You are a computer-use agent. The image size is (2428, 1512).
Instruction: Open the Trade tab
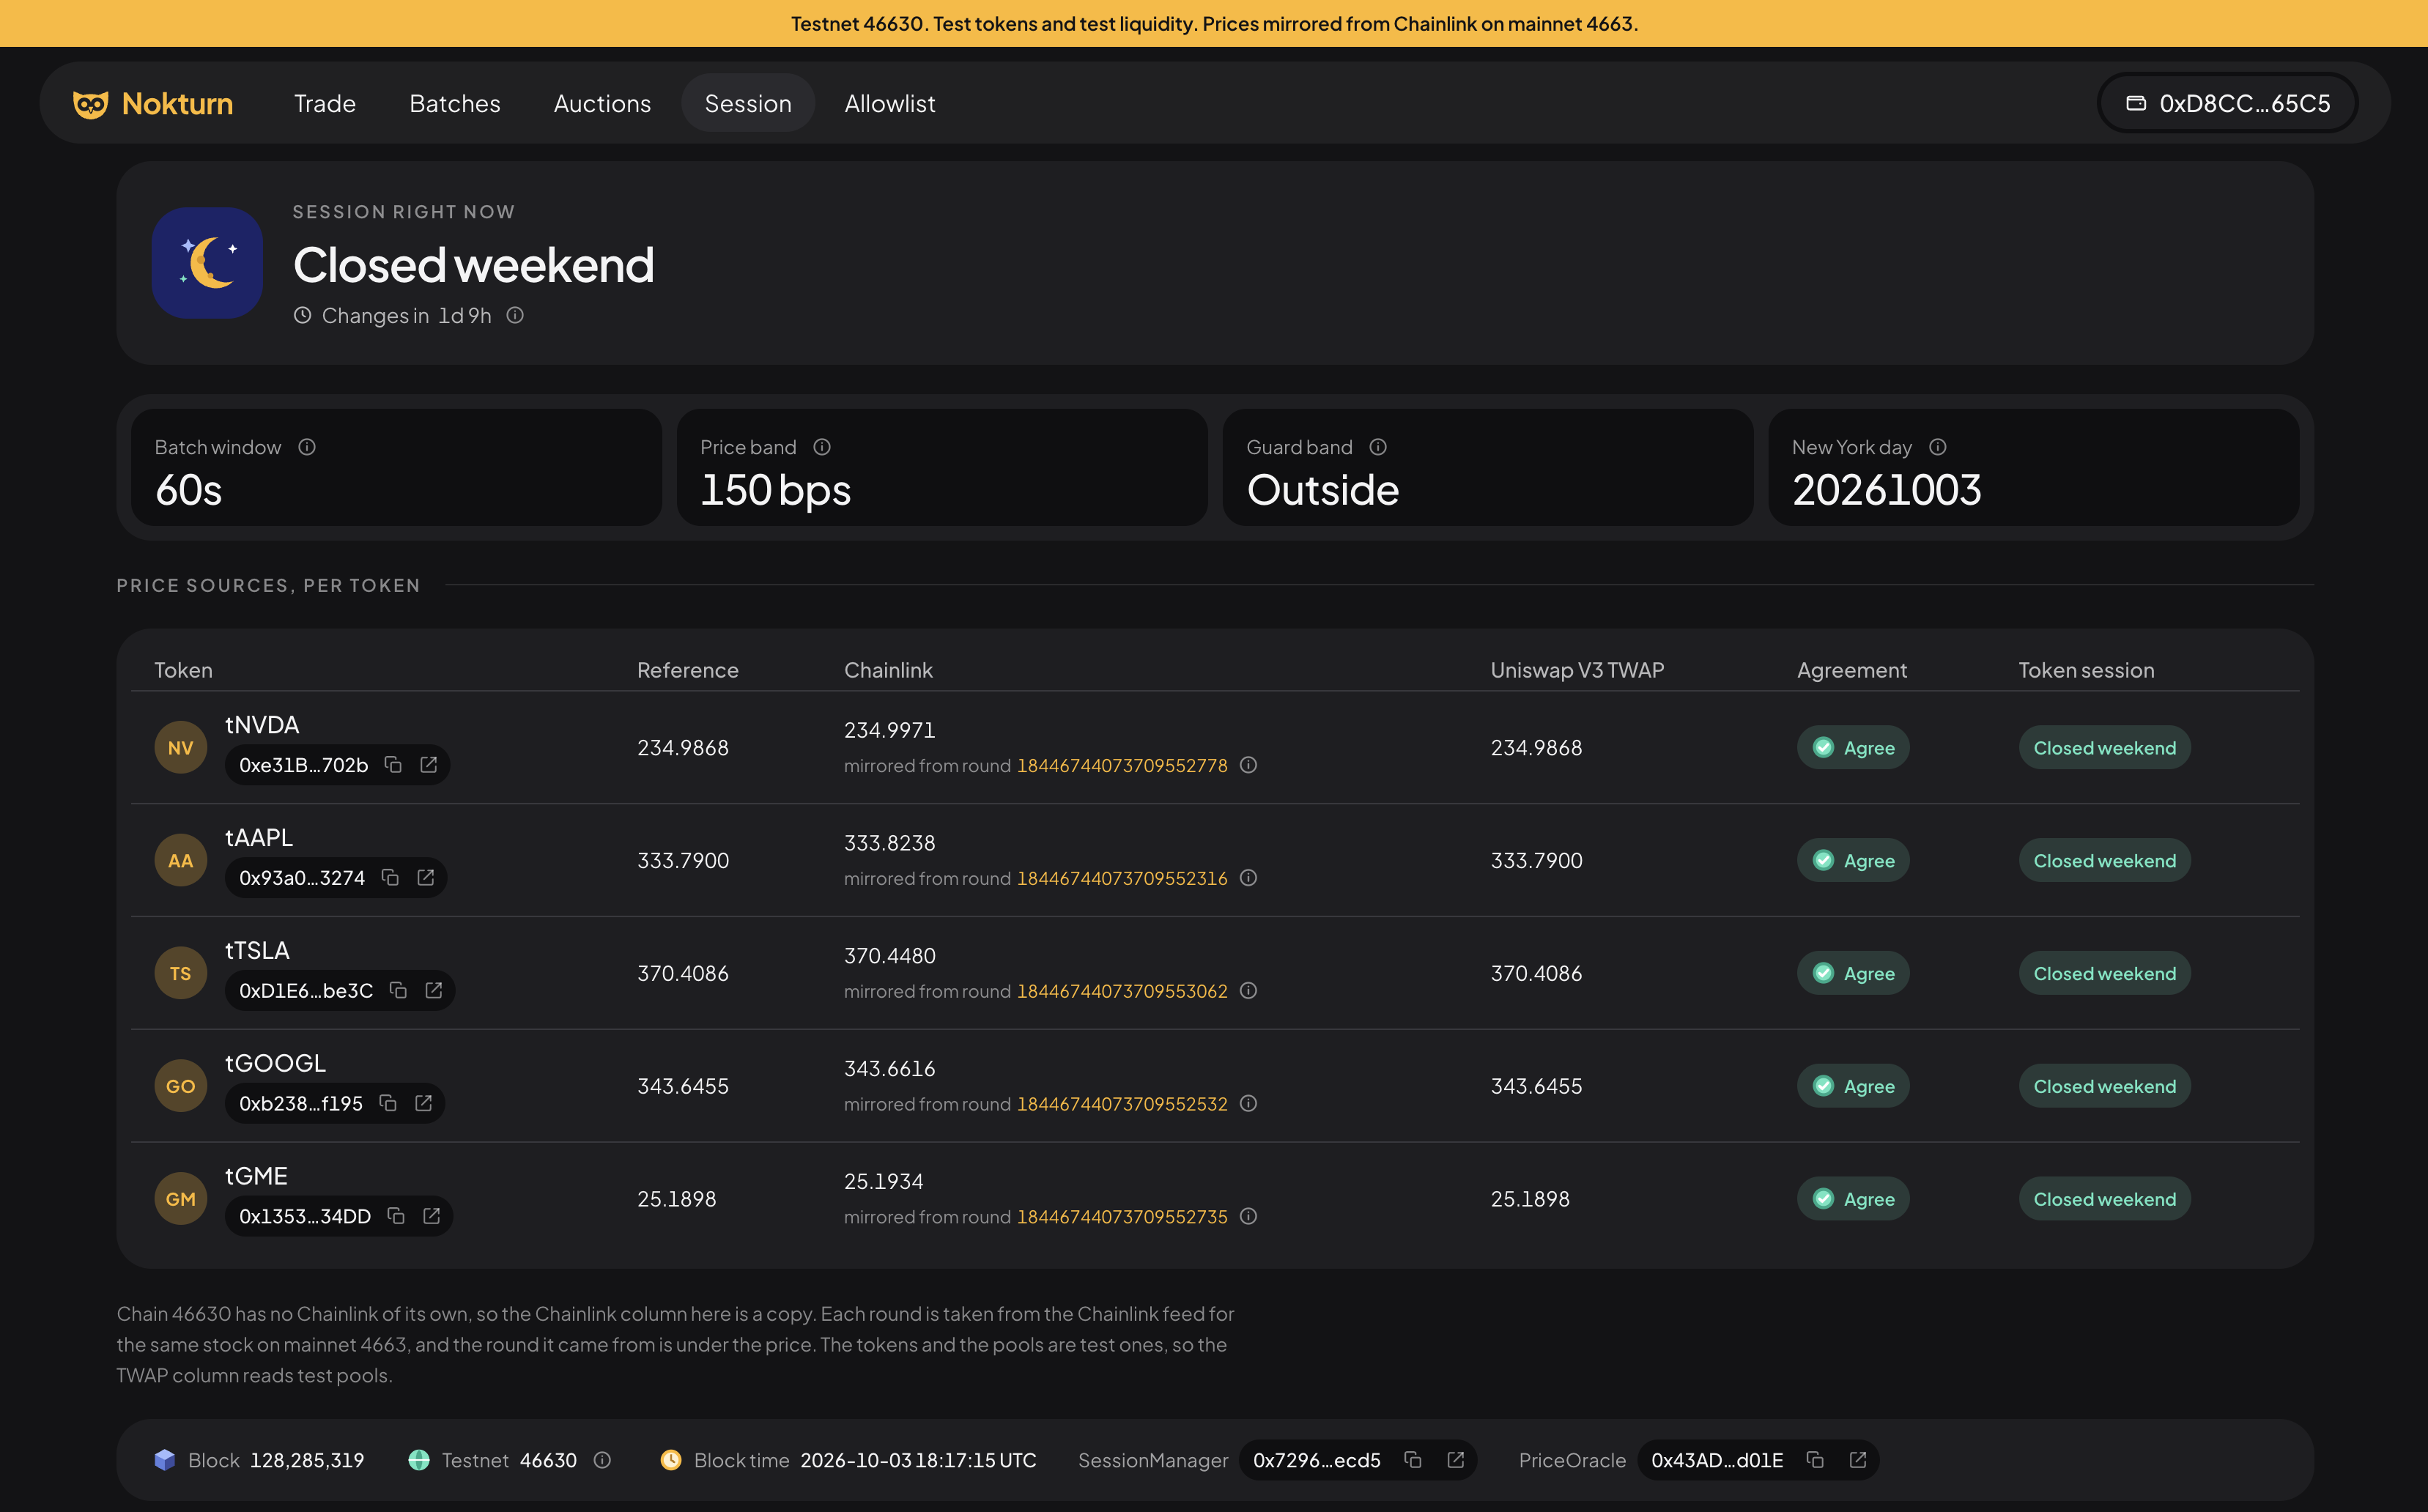(x=325, y=103)
